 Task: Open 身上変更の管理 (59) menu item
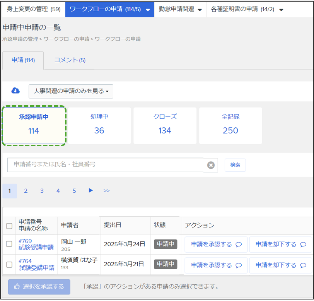coord(33,9)
